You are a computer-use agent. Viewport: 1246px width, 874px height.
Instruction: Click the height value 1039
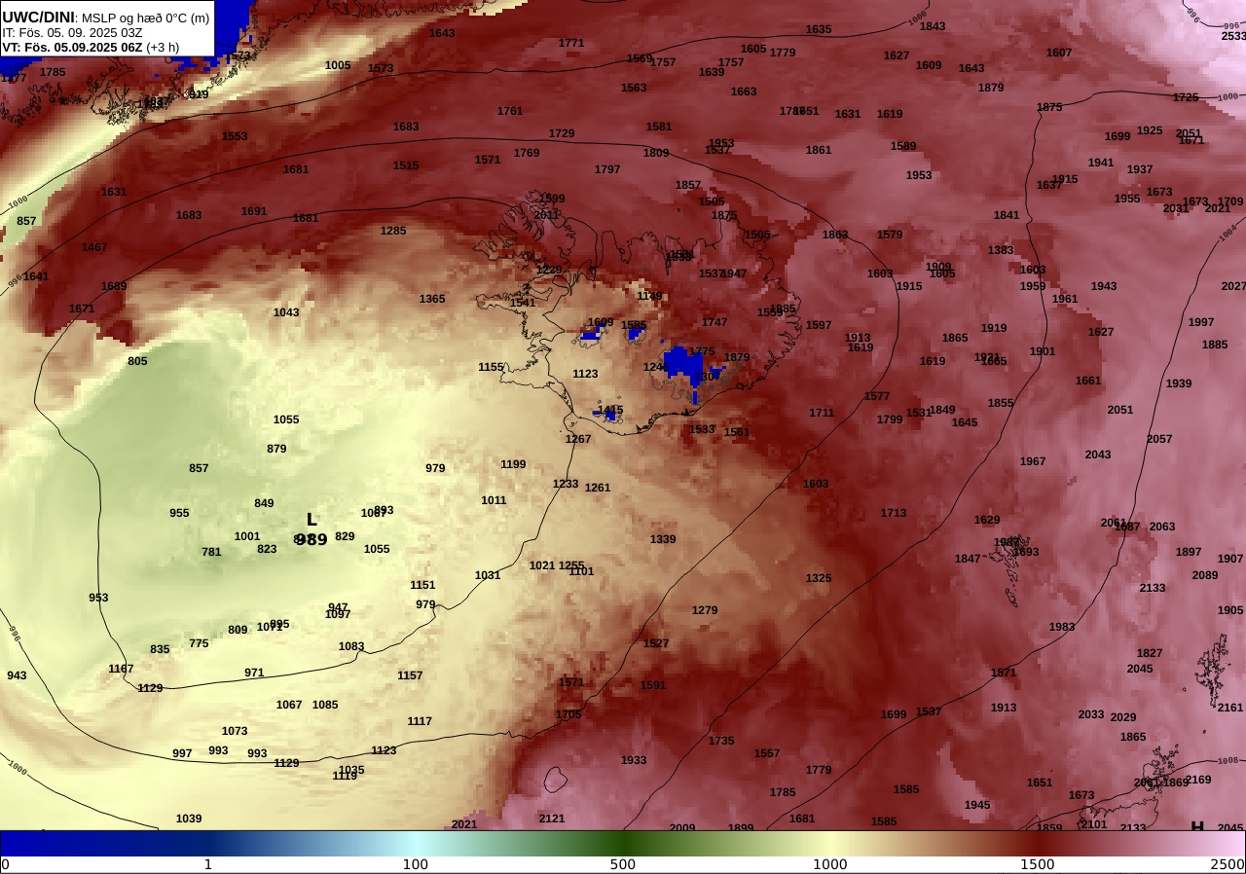(x=189, y=819)
